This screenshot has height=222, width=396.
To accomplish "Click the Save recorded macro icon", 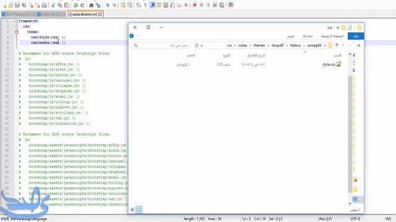I will [222, 6].
